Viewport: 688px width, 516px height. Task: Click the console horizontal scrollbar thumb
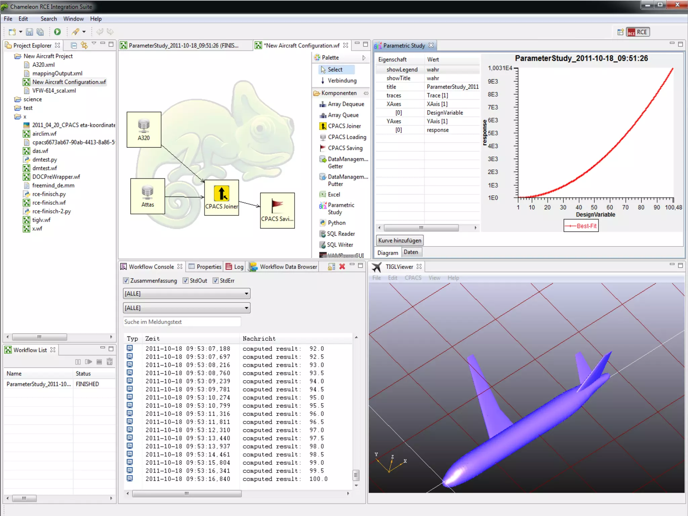187,493
